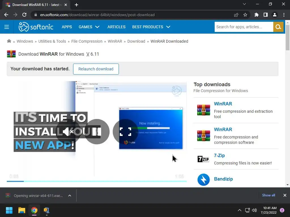
Task: Click the File Compression breadcrumb link
Action: [x=87, y=41]
